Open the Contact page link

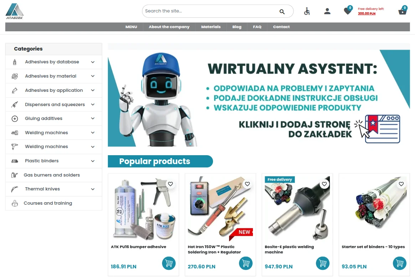point(281,27)
